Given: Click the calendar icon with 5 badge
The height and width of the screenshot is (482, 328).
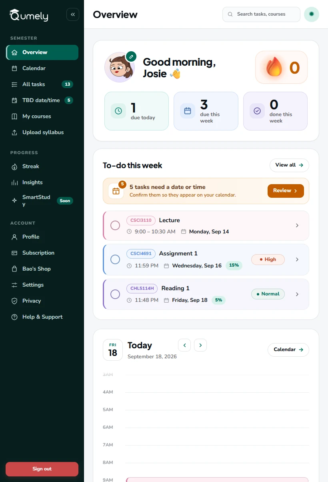Looking at the screenshot, I should point(116,191).
